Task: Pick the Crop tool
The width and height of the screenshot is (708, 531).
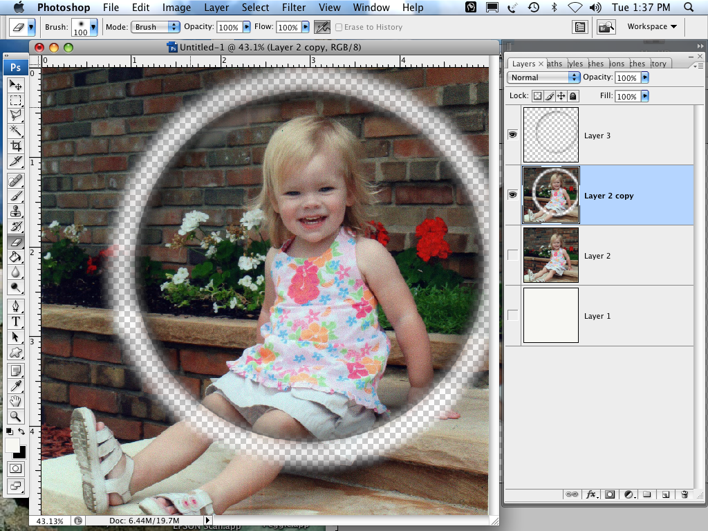Action: (x=15, y=146)
